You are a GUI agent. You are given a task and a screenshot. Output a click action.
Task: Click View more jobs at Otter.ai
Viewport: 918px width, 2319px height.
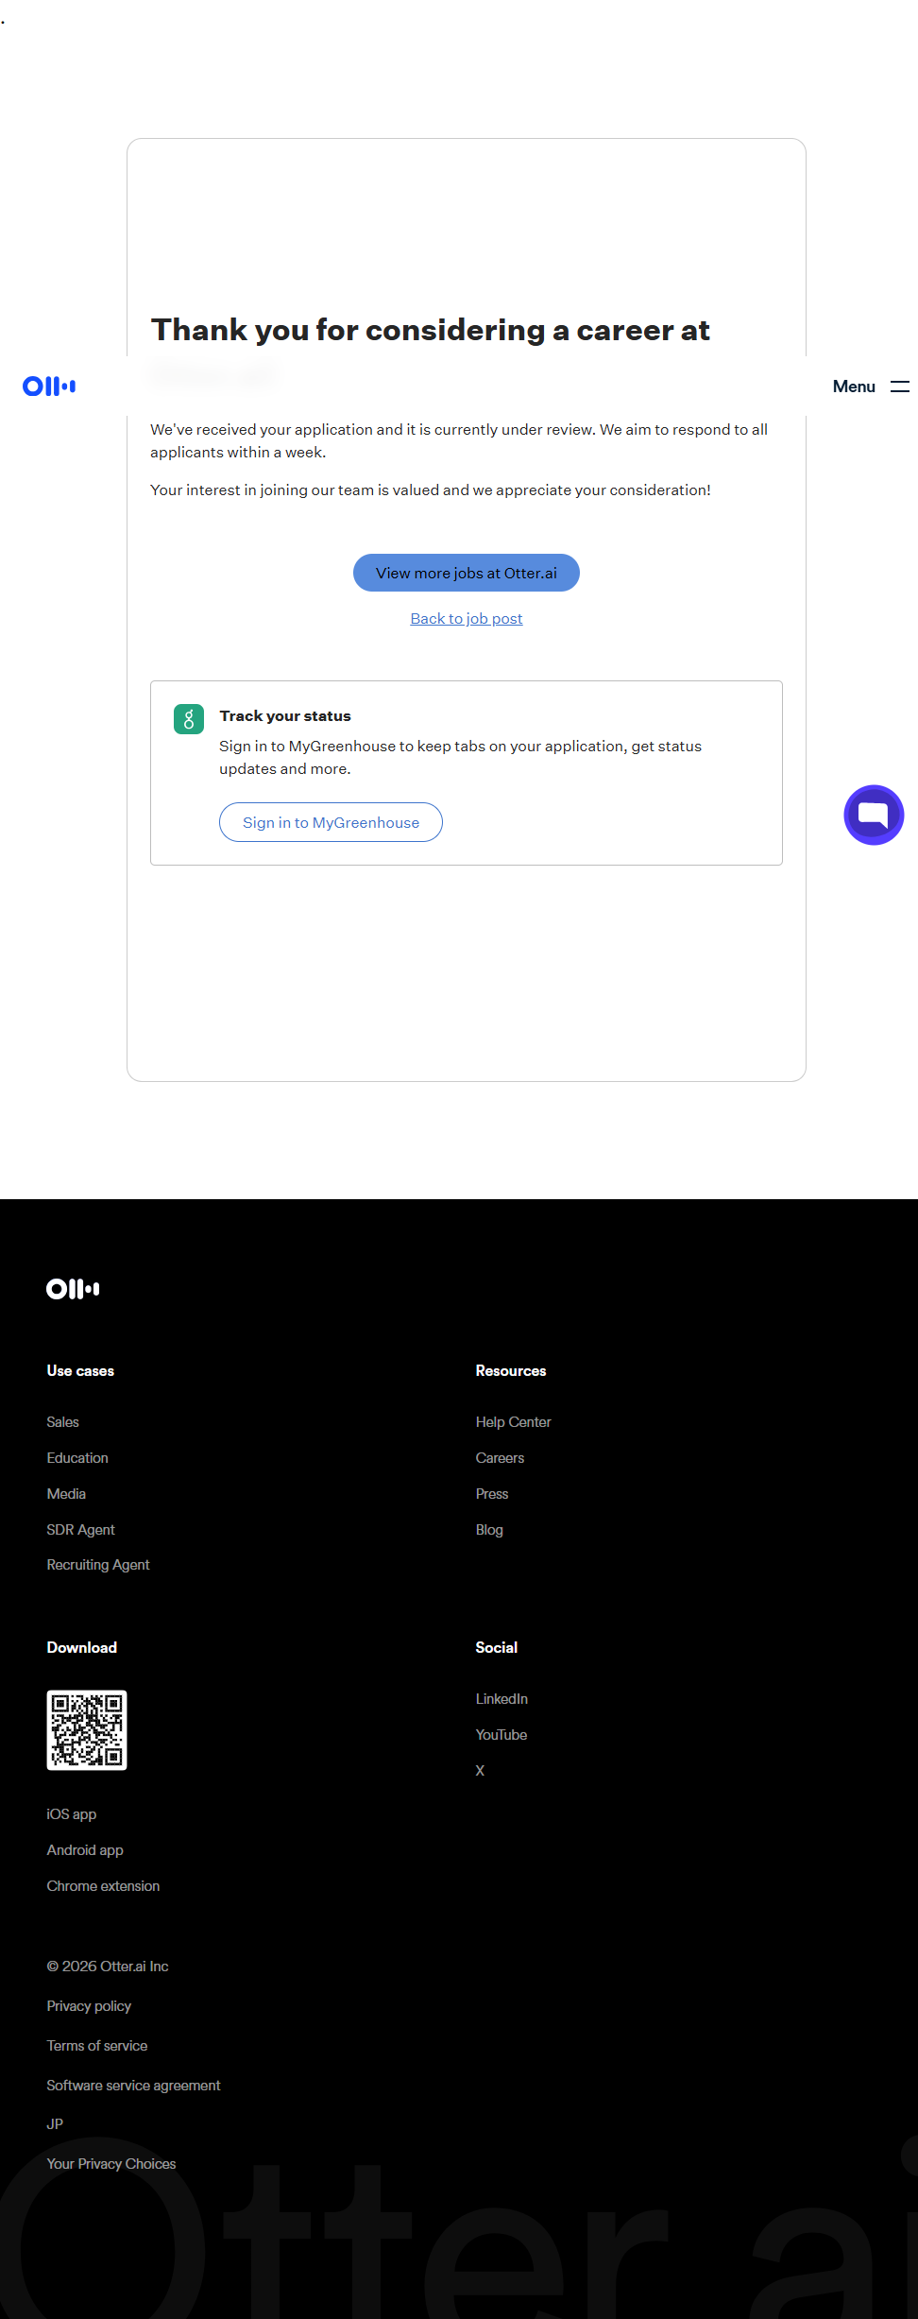pyautogui.click(x=467, y=573)
